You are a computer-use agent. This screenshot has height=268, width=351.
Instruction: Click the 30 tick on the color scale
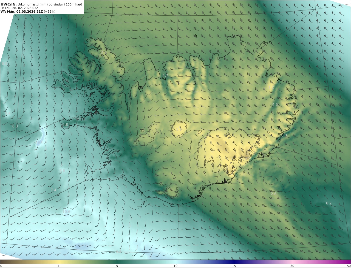click(292, 266)
